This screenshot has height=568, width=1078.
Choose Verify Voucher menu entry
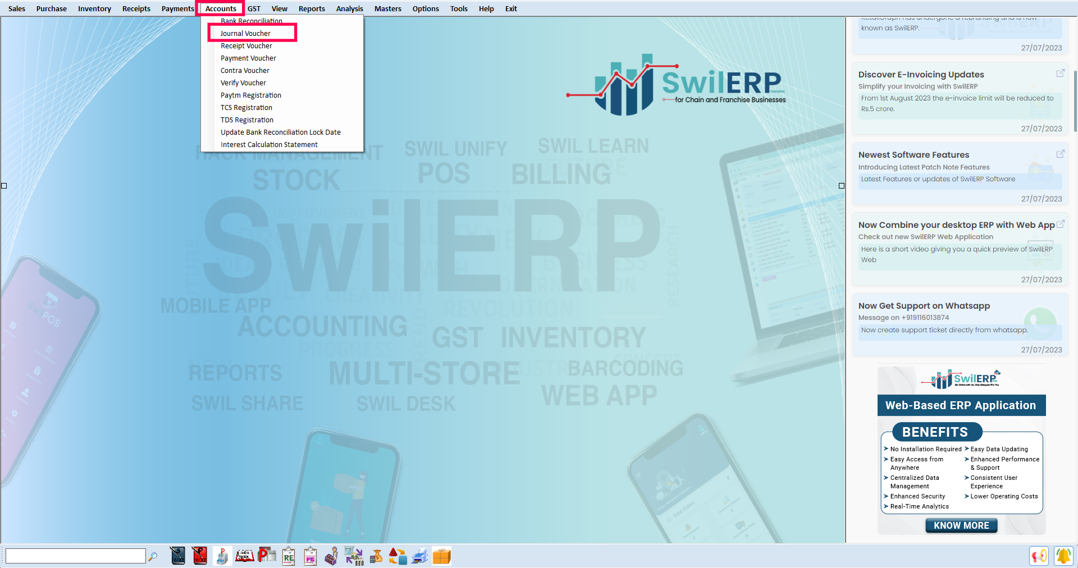click(x=282, y=83)
